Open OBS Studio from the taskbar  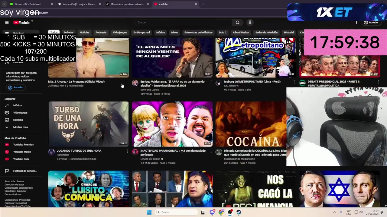[230, 212]
